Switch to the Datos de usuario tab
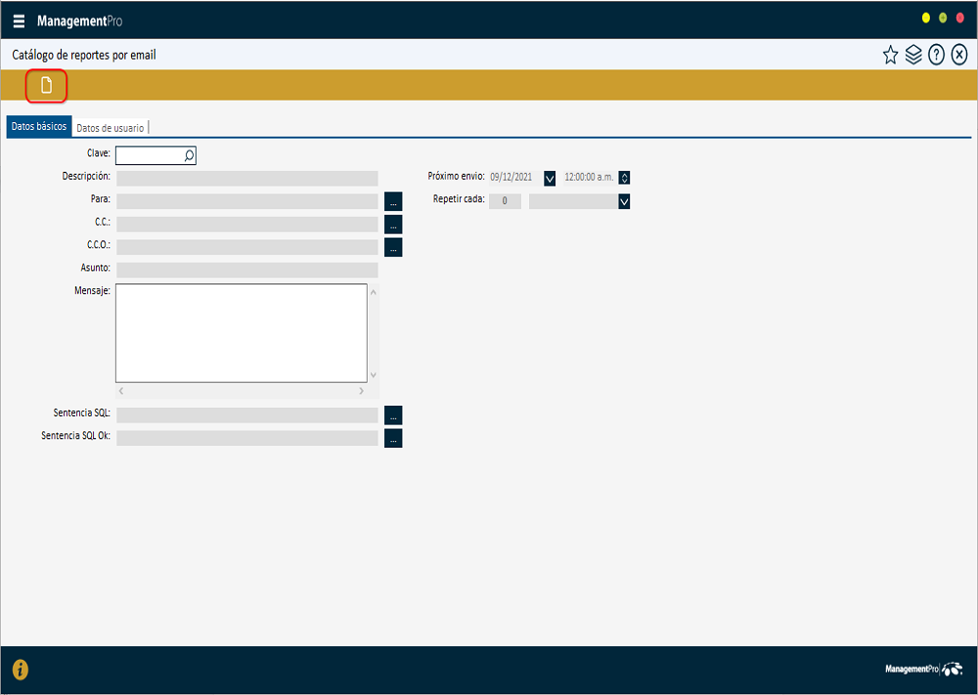 [111, 128]
